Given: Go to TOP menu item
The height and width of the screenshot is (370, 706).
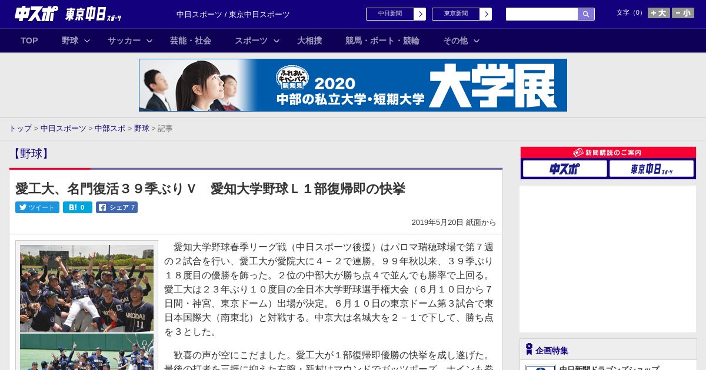Looking at the screenshot, I should 29,41.
